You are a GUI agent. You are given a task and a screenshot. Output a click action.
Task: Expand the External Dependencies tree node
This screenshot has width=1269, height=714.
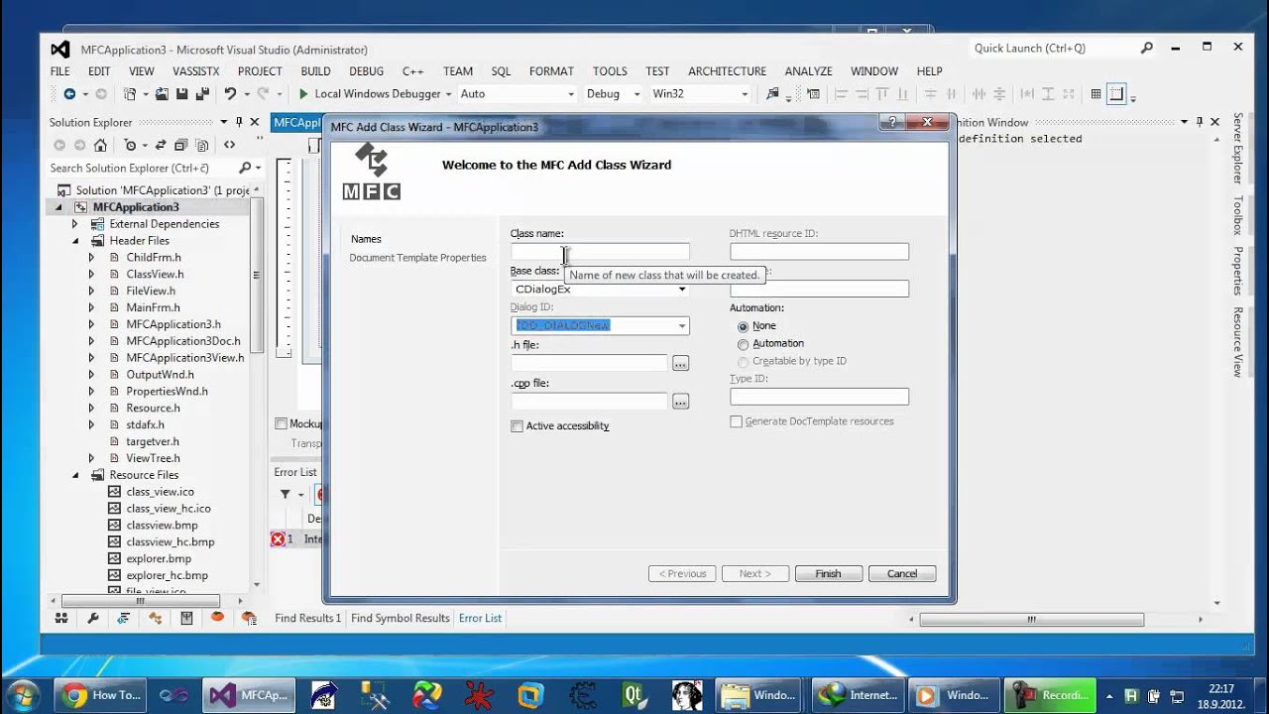pos(74,224)
